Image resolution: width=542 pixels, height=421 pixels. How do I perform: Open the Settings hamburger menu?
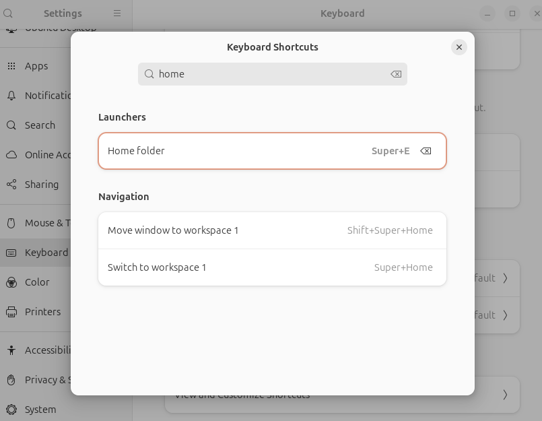117,13
